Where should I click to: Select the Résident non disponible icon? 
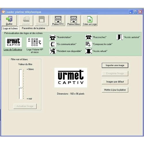[x=53, y=51]
